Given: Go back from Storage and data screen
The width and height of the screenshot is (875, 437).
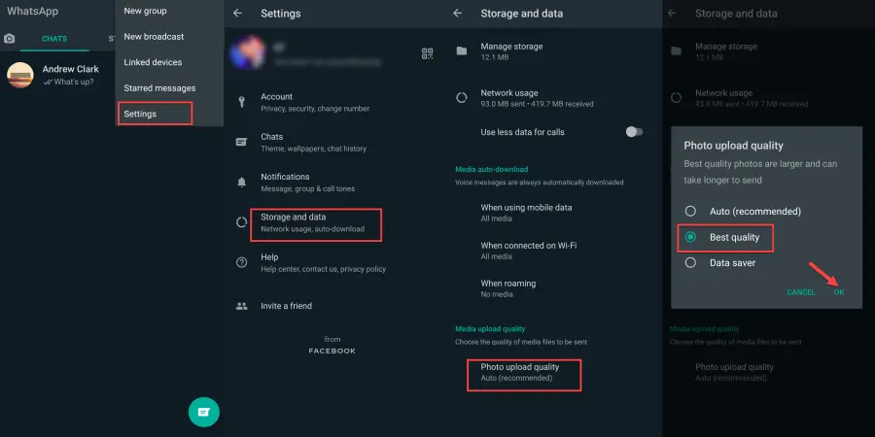Looking at the screenshot, I should (458, 13).
